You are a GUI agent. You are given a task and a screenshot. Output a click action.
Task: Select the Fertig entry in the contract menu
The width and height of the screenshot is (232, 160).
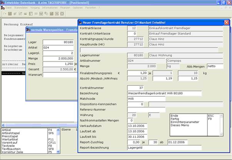[175, 119]
